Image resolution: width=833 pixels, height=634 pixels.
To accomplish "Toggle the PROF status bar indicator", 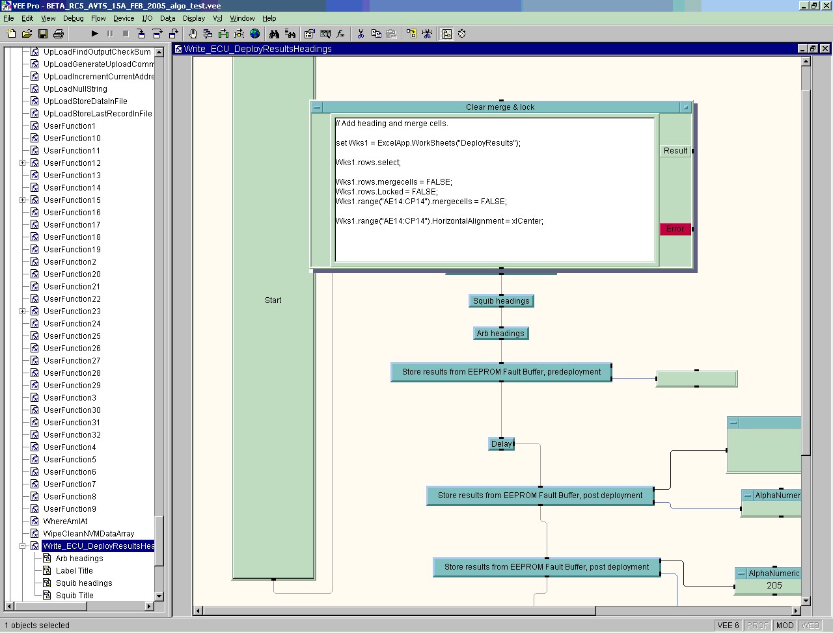I will coord(758,626).
